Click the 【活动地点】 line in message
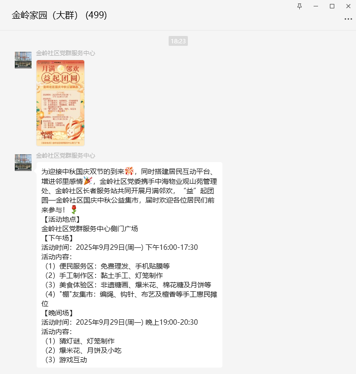 pyautogui.click(x=62, y=219)
